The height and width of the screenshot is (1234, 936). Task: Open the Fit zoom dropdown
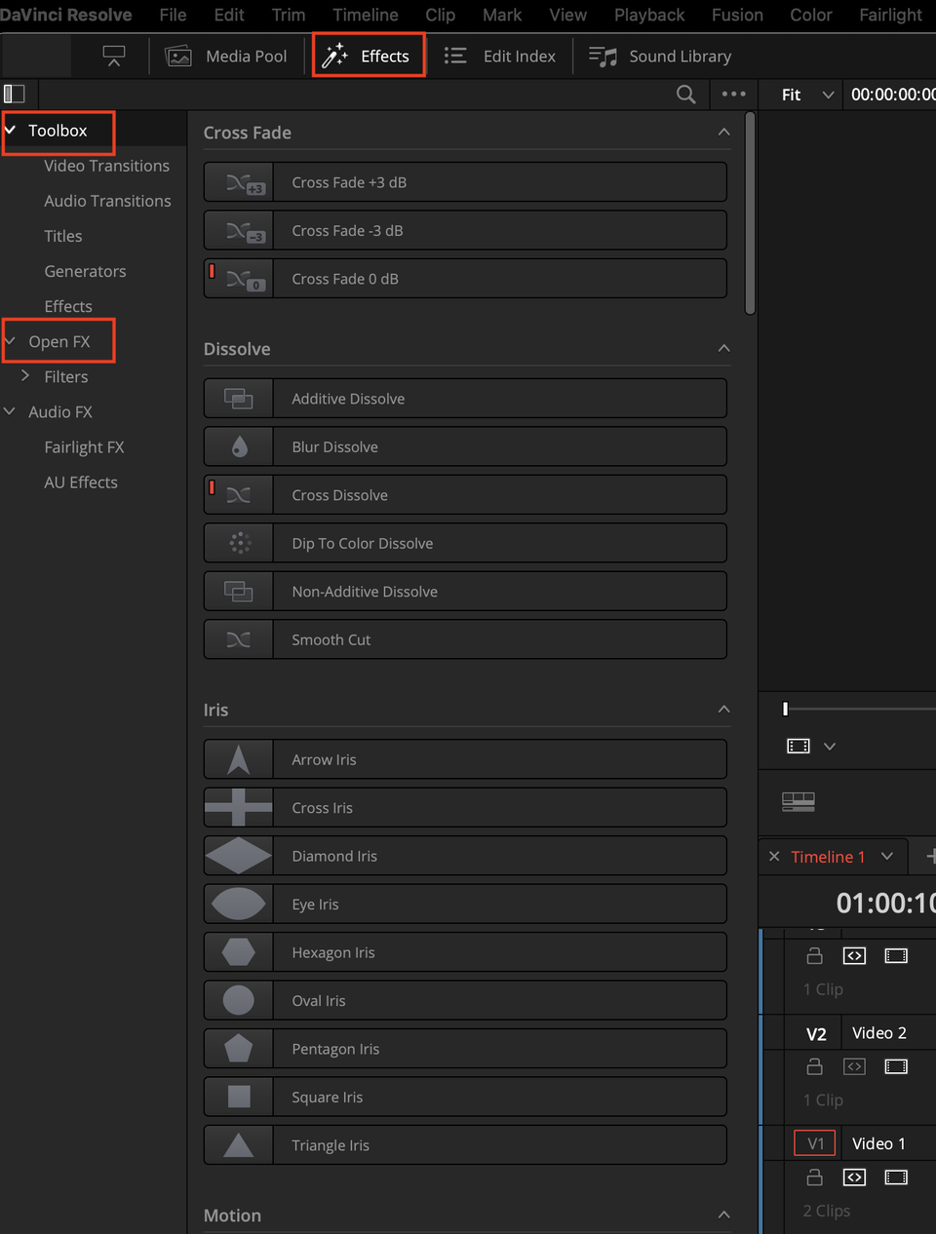click(x=807, y=94)
